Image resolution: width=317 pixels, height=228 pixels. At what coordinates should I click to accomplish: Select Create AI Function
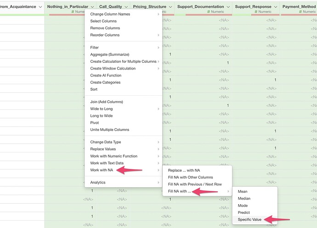pos(105,76)
